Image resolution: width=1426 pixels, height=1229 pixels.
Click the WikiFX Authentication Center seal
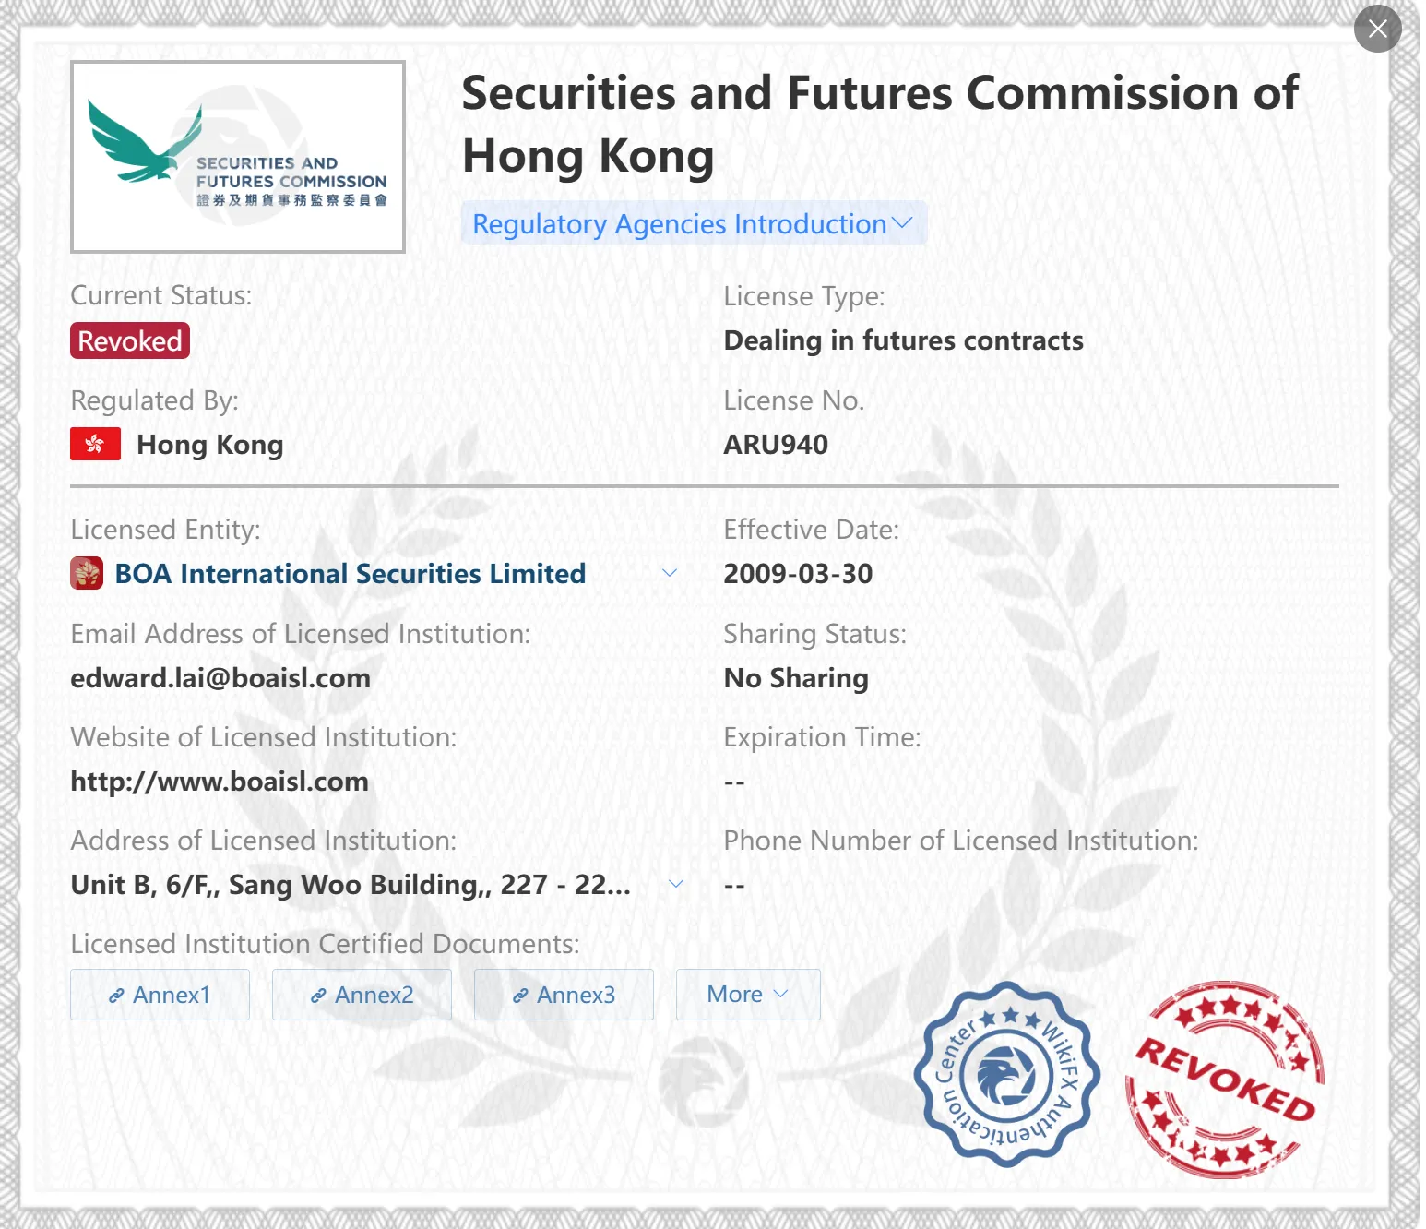pos(1006,1074)
